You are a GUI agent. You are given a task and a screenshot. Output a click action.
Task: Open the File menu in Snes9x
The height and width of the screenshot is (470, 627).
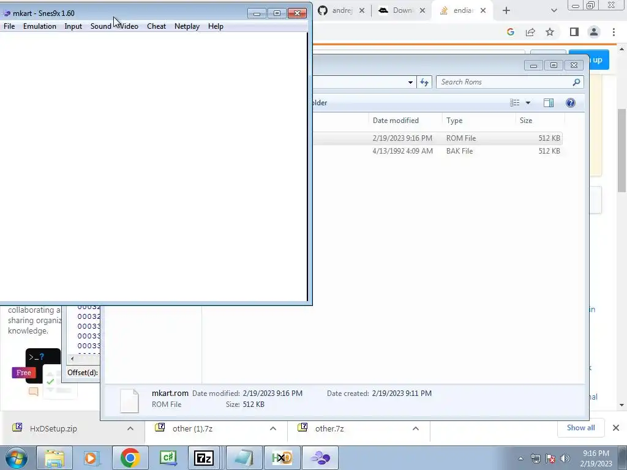[x=9, y=26]
